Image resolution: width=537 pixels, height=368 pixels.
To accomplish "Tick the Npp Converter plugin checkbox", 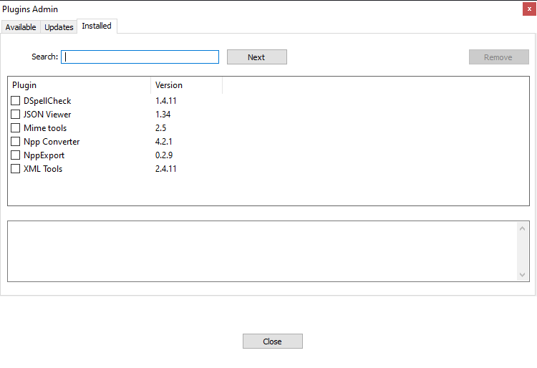I will click(x=16, y=141).
